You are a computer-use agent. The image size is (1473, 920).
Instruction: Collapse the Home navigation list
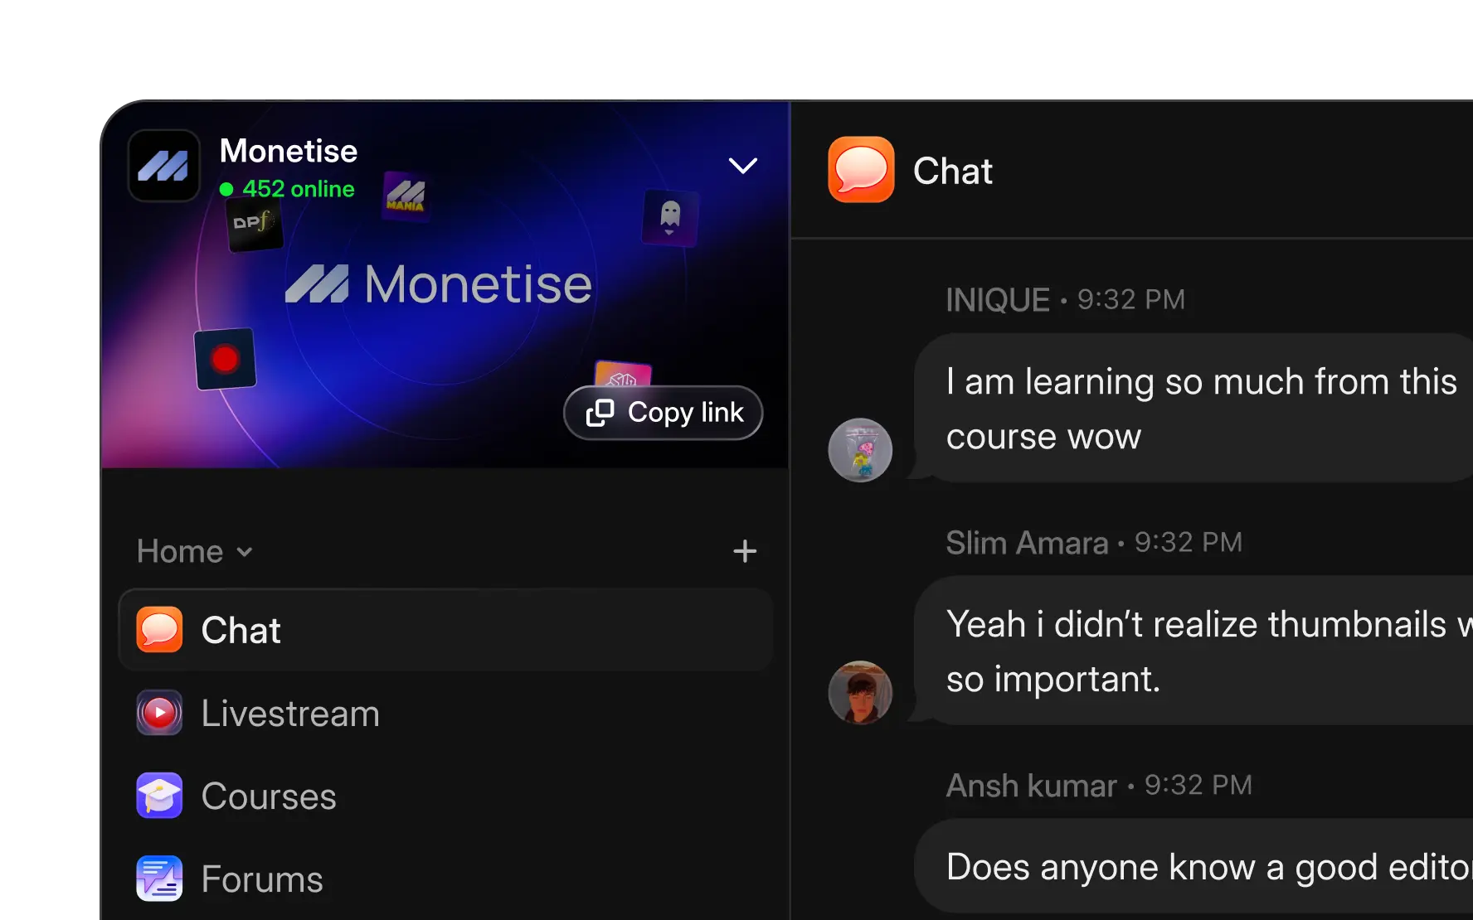click(x=245, y=550)
